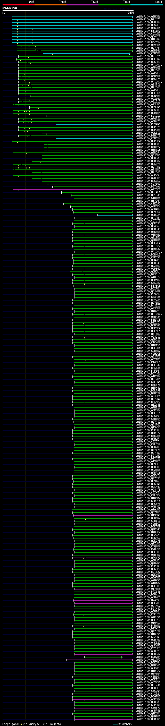Click the yellow gap marker on the B9GPE9 row
The width and height of the screenshot is (165, 726).
pos(31,63)
